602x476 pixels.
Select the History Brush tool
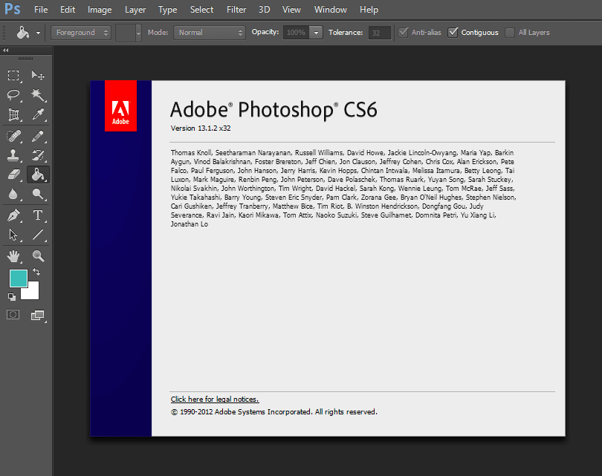click(38, 155)
